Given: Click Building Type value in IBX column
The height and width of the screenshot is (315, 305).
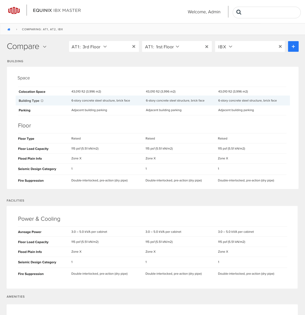Looking at the screenshot, I should coord(248,101).
